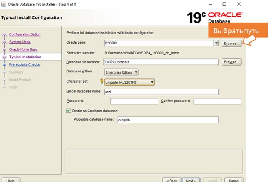Screen dimensions: 270x187
Task: Open the Oracle base path dropdown
Action: [216, 43]
